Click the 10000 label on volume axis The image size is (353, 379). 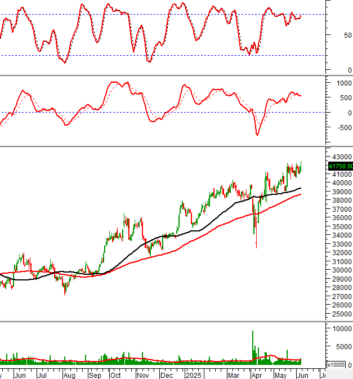[339, 328]
